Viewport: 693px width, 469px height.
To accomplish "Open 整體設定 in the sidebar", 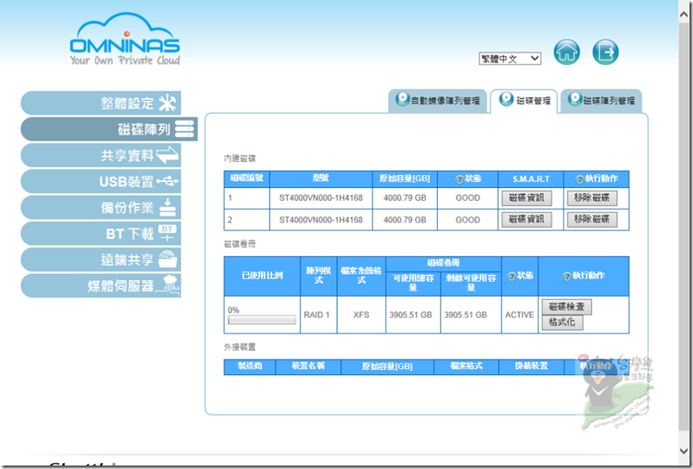I will coord(101,103).
